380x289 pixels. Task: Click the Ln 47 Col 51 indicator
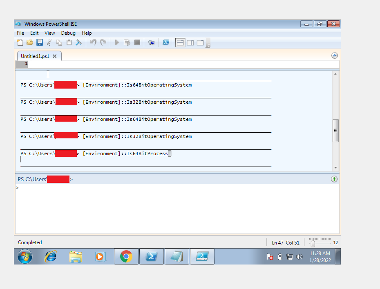click(x=286, y=242)
